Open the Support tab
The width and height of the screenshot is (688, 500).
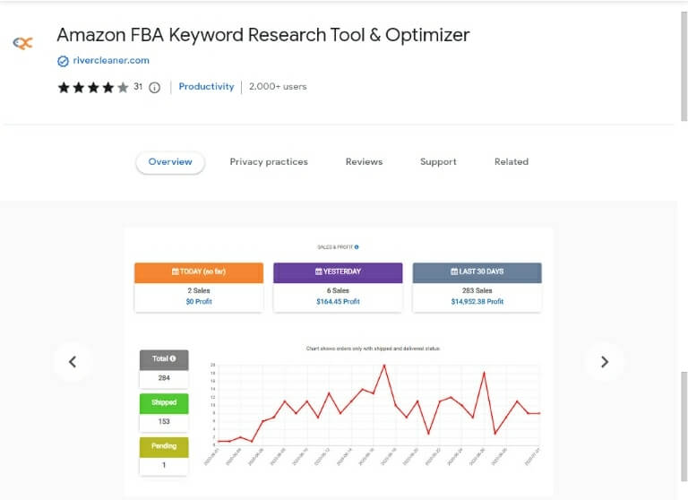[x=438, y=162]
